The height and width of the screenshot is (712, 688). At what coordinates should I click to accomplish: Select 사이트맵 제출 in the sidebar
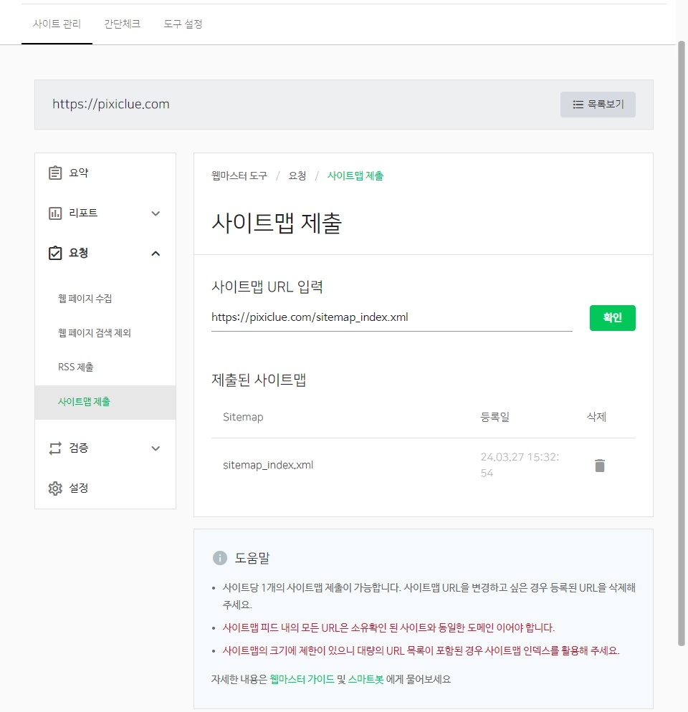click(x=105, y=402)
